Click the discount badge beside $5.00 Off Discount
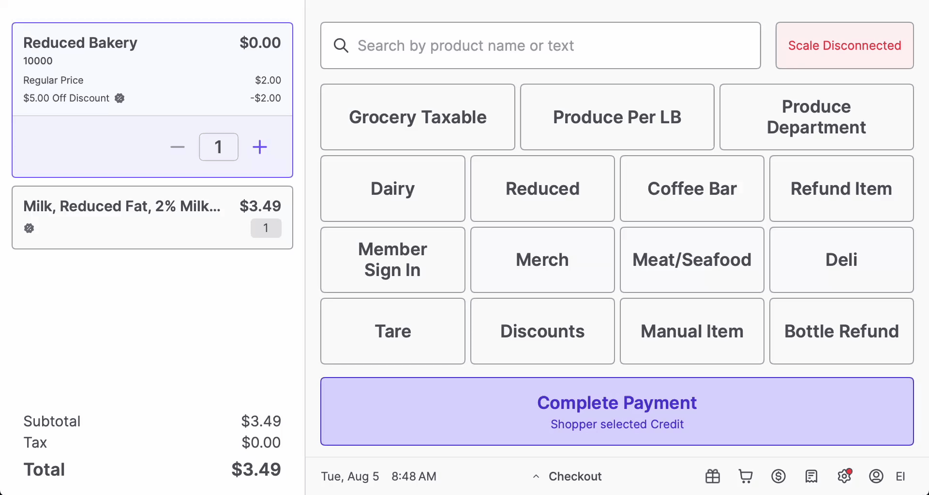 coord(120,98)
